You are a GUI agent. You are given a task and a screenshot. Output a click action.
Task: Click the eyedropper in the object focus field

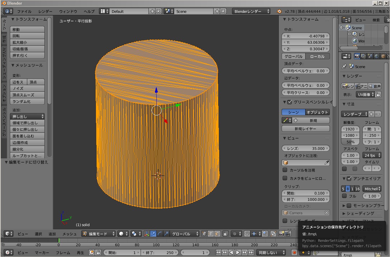326,163
